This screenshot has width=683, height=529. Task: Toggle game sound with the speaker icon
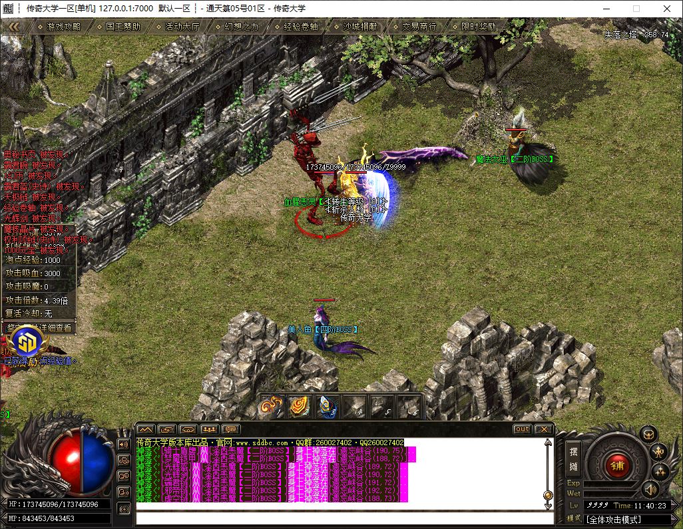tap(651, 489)
